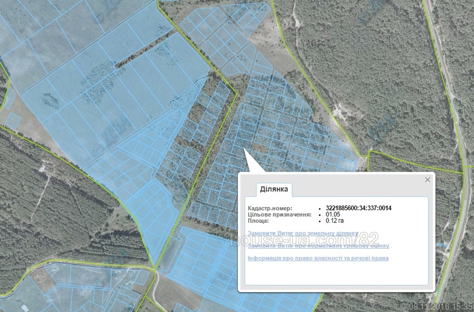This screenshot has height=312, width=474.
Task: Click the Кадастр.номер label
Action: click(270, 208)
